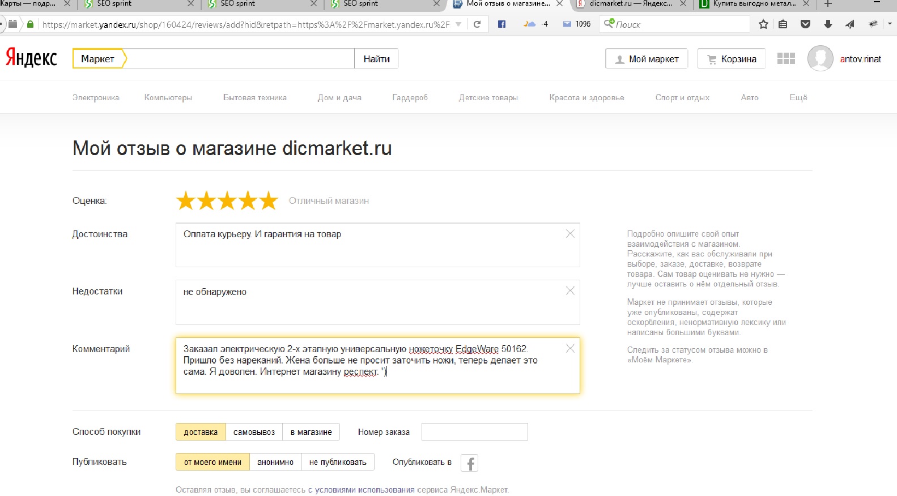Open the Корзина cart button
Screen dimensions: 897x496
tap(732, 59)
